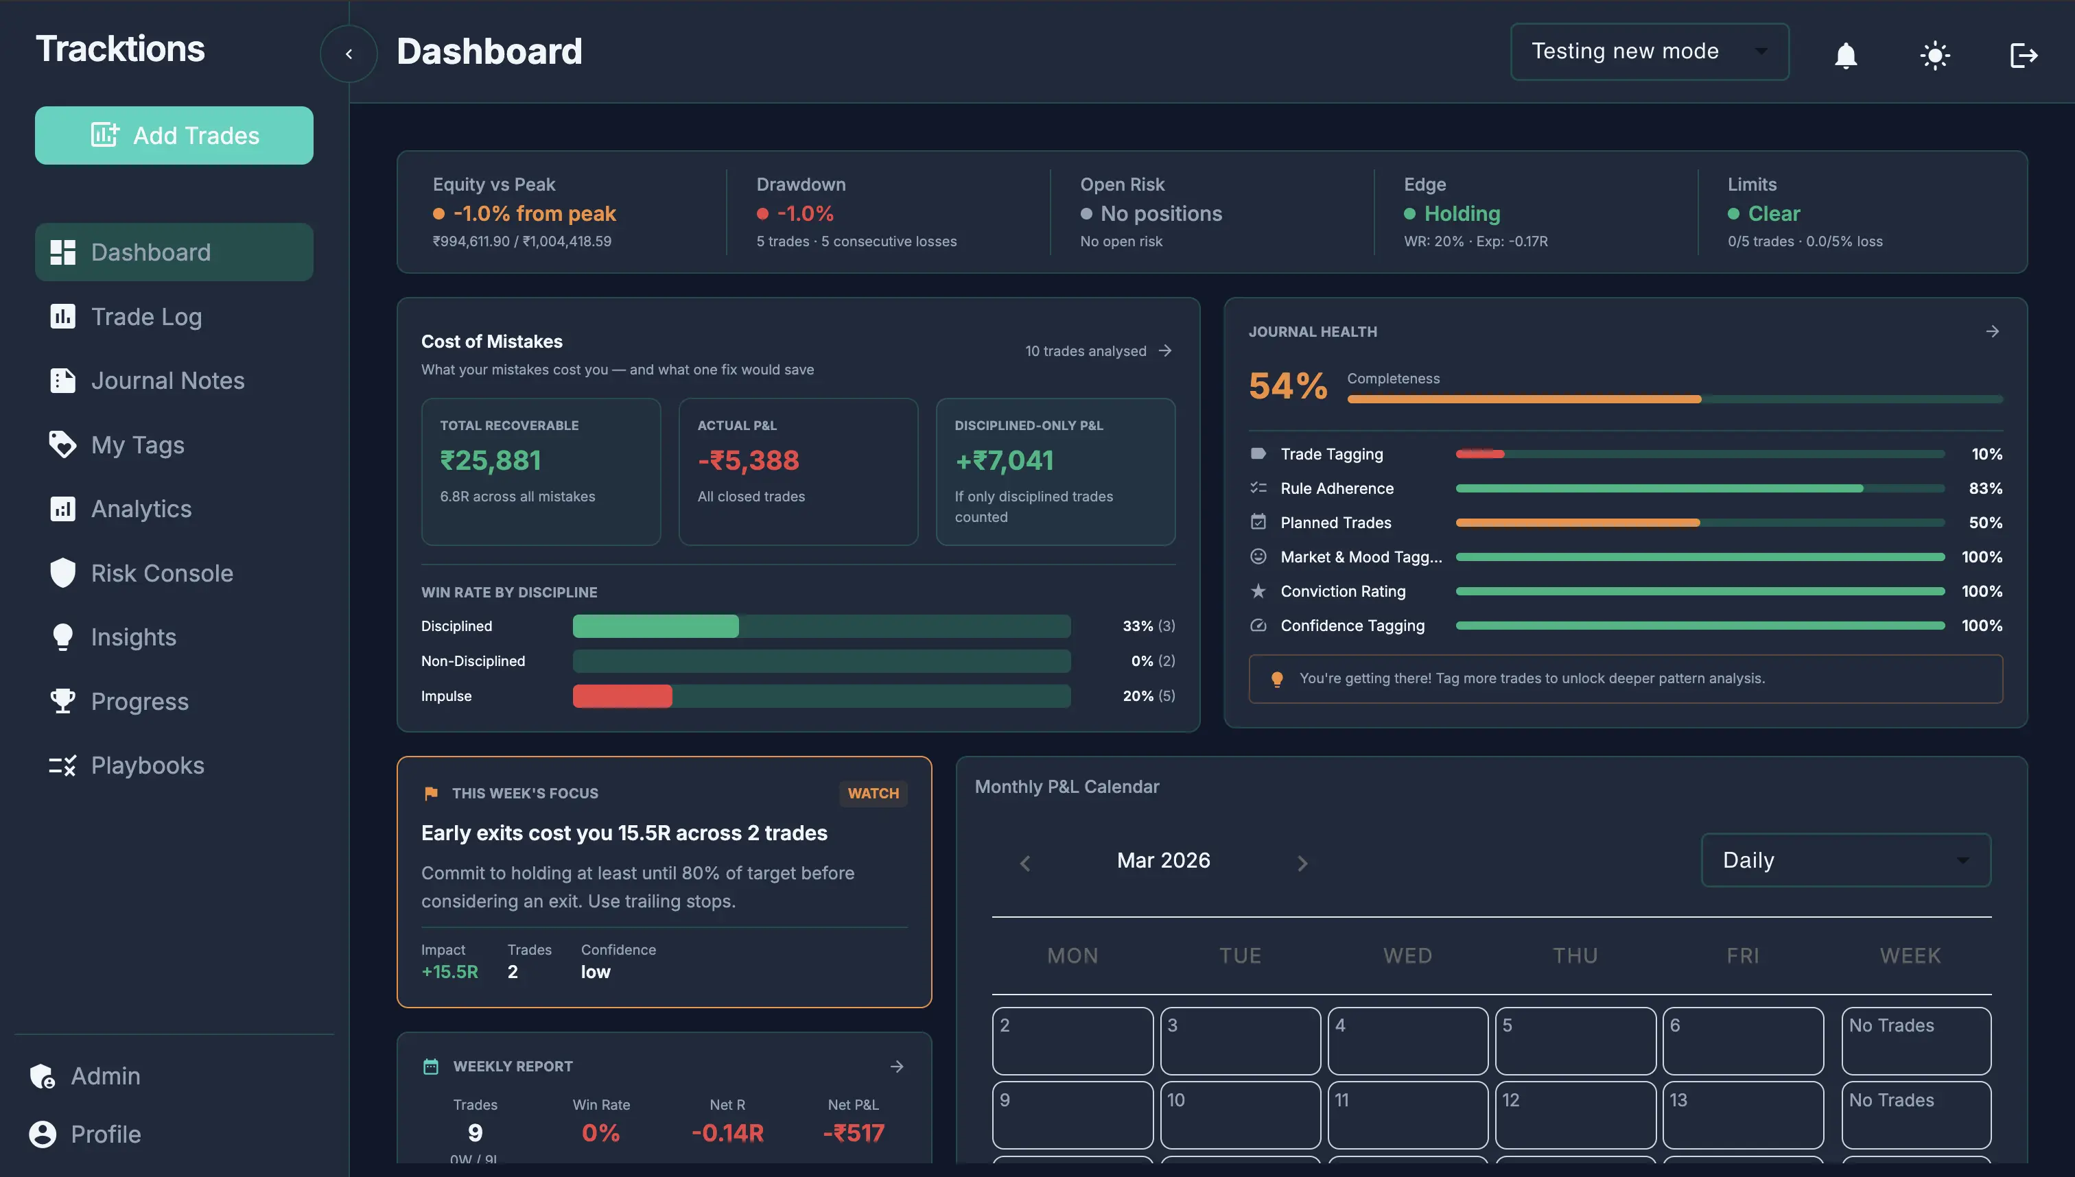Toggle light mode with the sun icon
The width and height of the screenshot is (2075, 1177).
coord(1935,55)
